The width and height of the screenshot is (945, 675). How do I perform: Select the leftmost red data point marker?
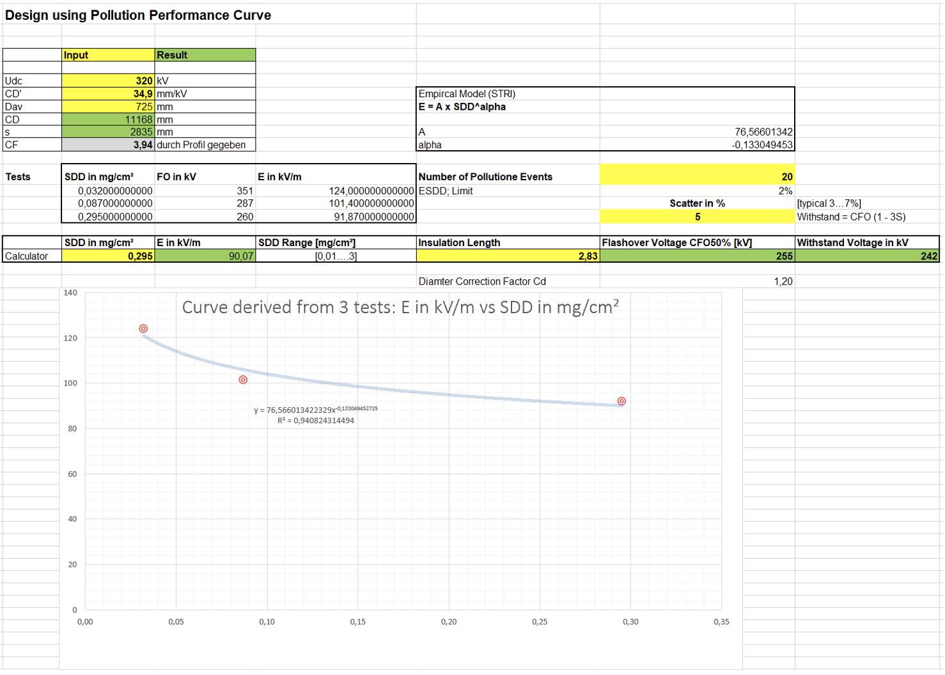tap(143, 329)
